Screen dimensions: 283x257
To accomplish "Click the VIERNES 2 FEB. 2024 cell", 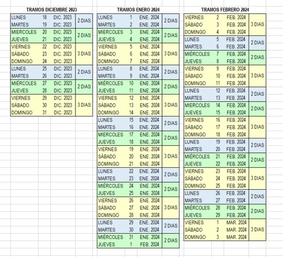I will [216, 18].
